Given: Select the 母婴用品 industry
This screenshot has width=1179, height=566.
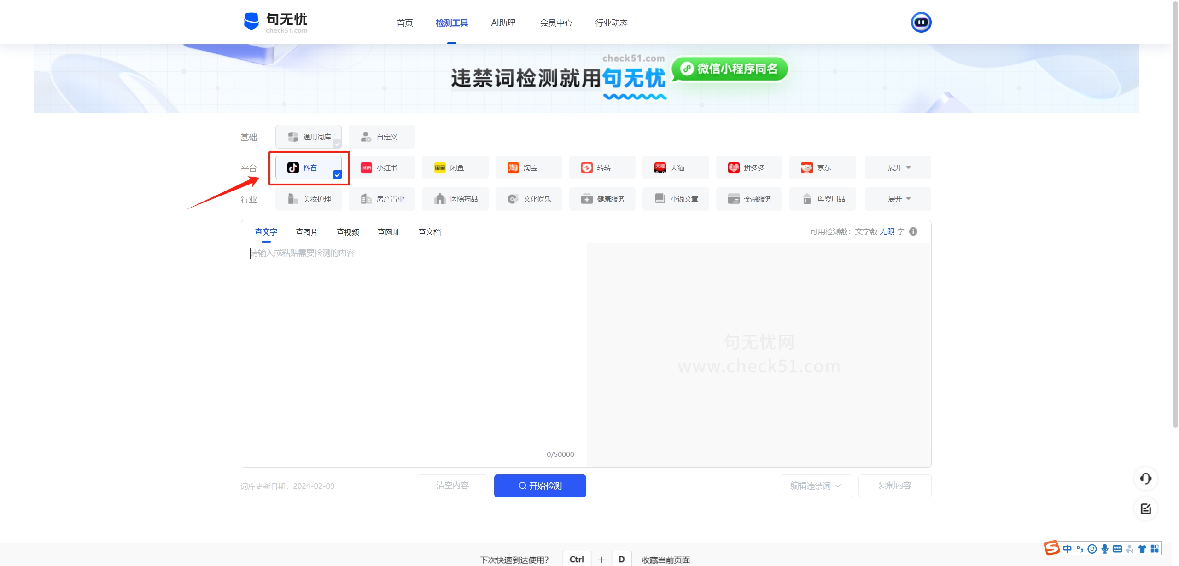Looking at the screenshot, I should point(823,199).
